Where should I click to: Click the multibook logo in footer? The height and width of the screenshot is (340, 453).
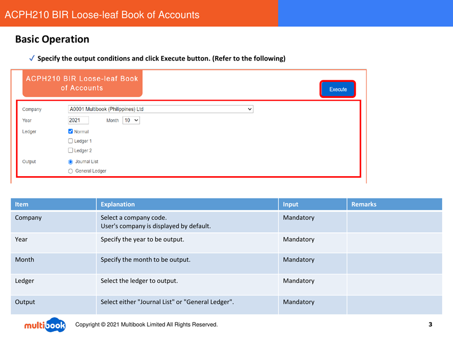click(x=45, y=324)
